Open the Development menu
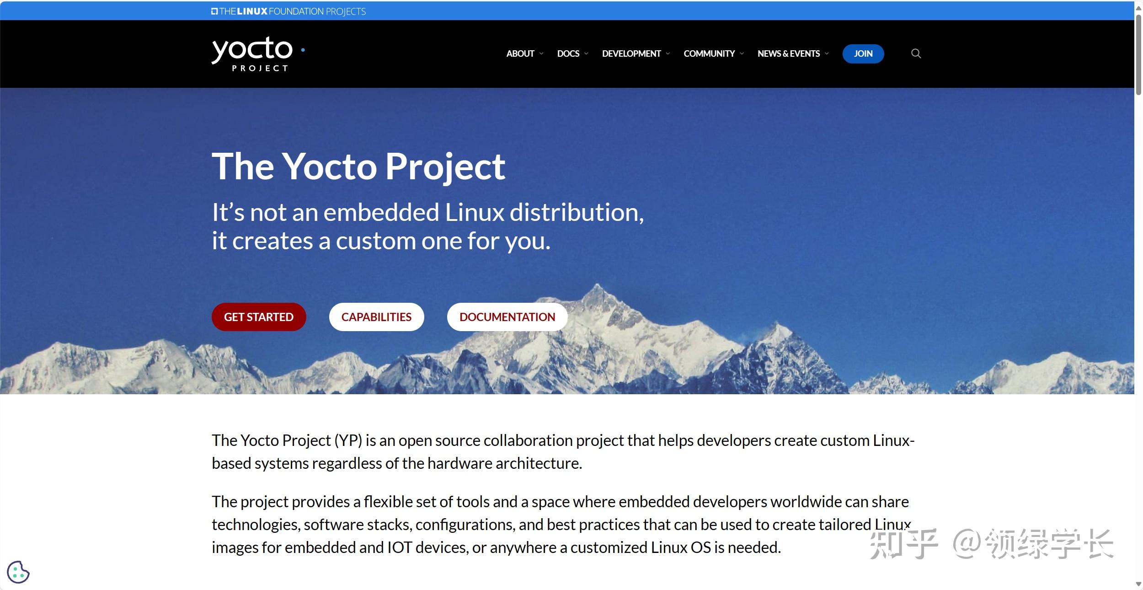1143x590 pixels. 631,54
